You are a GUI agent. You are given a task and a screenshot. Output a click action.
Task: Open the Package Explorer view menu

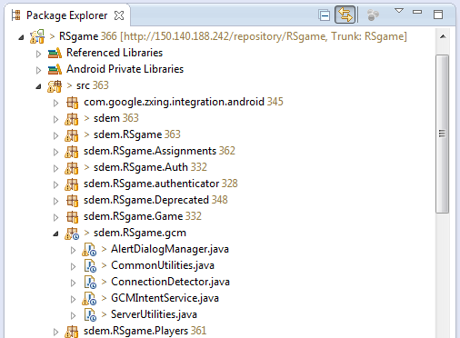(x=399, y=11)
